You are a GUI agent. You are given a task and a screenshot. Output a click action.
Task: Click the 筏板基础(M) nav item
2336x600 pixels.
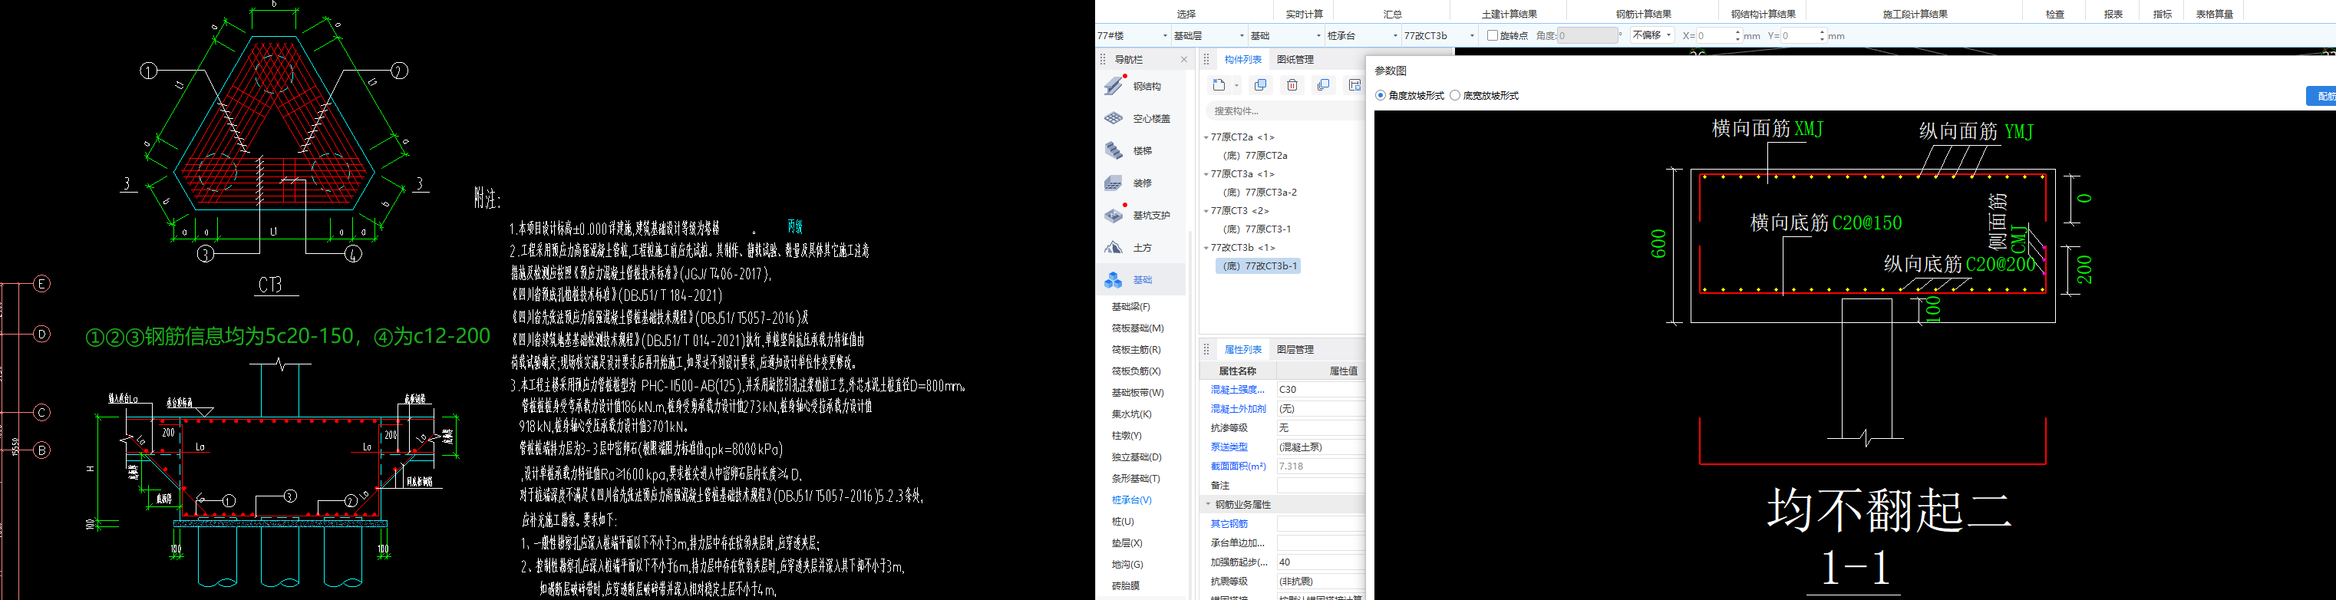click(x=1138, y=328)
